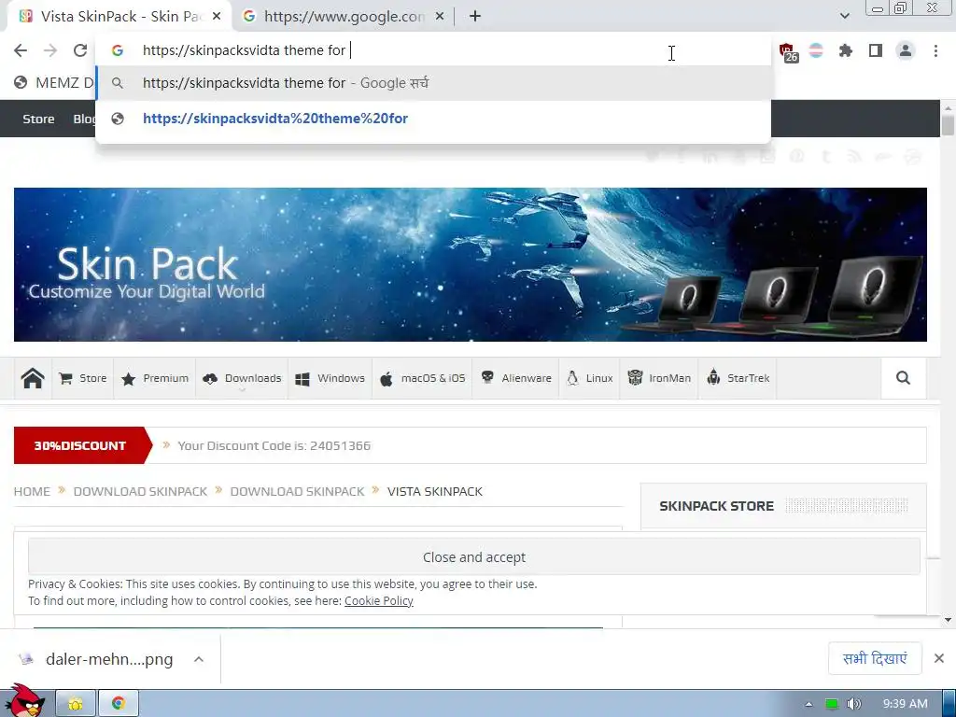Click the page scroll-down arrow
Image resolution: width=956 pixels, height=717 pixels.
pyautogui.click(x=948, y=620)
